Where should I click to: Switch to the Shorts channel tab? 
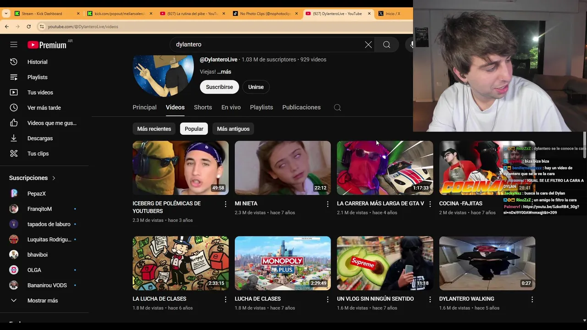203,107
